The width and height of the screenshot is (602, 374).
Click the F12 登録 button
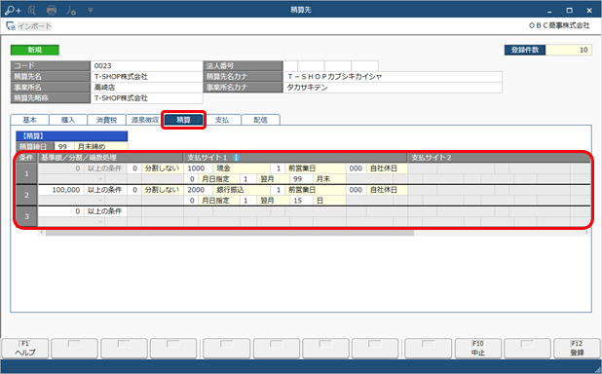click(x=577, y=349)
